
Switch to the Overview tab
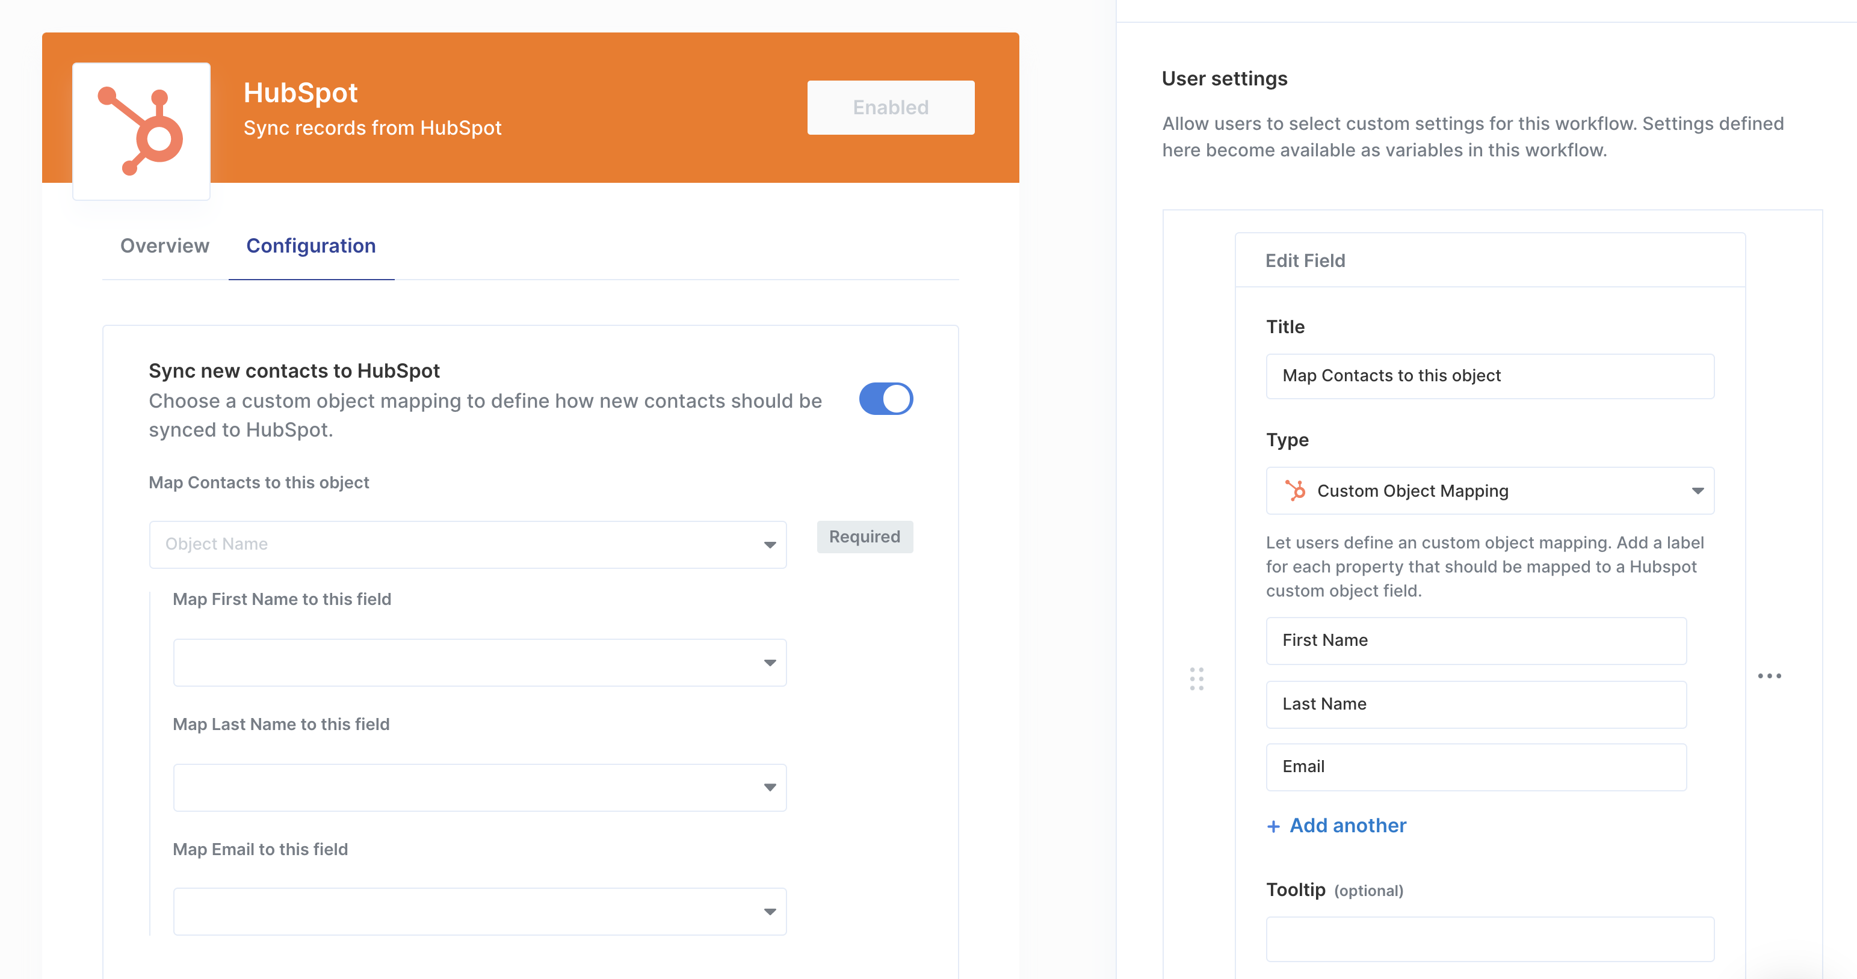tap(164, 245)
